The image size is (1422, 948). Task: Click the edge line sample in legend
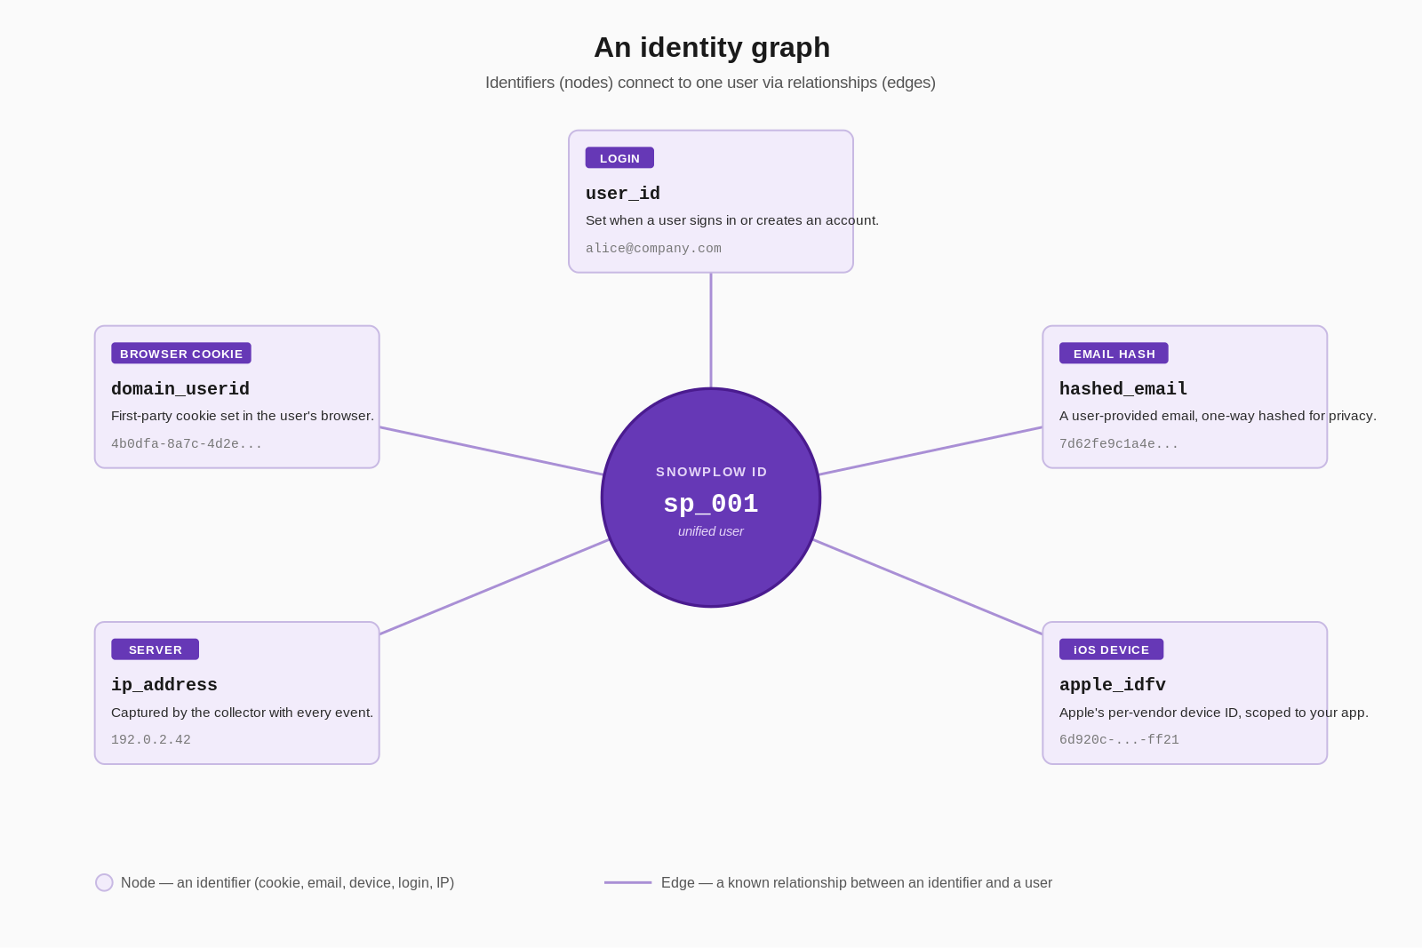(627, 882)
